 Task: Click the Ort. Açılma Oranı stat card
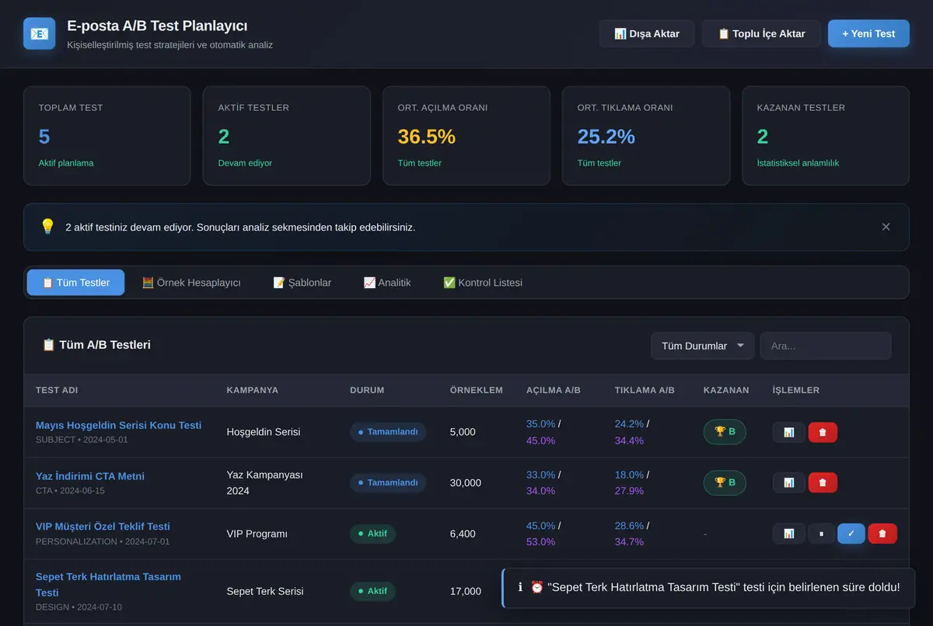point(466,136)
